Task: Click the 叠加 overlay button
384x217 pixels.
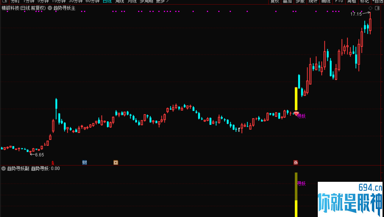Action: click(x=287, y=1)
